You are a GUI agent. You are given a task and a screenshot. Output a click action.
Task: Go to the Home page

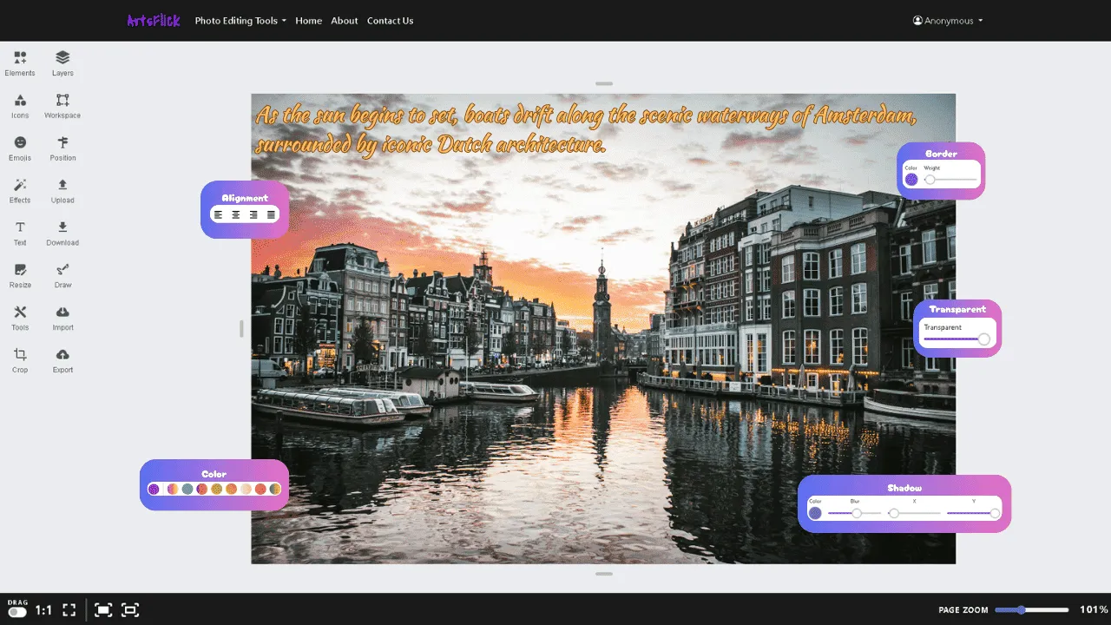[x=308, y=21]
